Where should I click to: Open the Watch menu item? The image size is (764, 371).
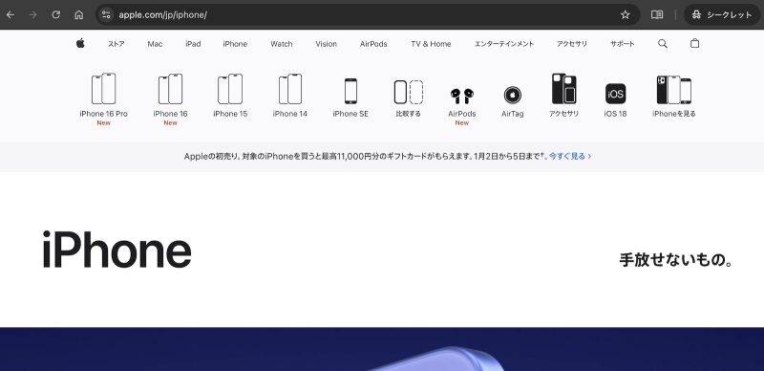(281, 44)
